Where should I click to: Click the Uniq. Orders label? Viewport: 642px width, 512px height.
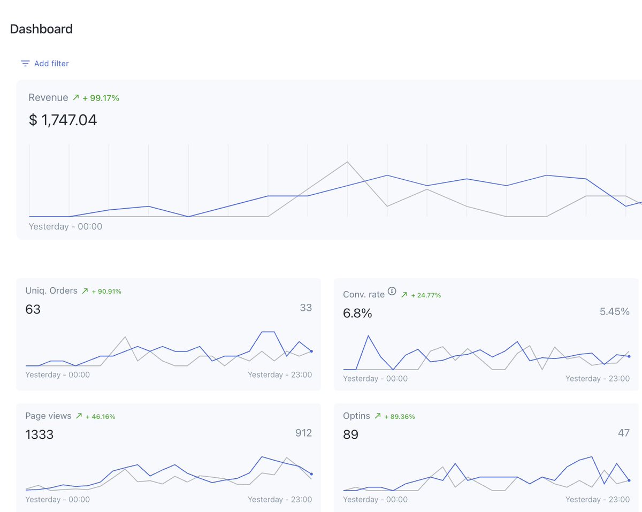point(51,291)
